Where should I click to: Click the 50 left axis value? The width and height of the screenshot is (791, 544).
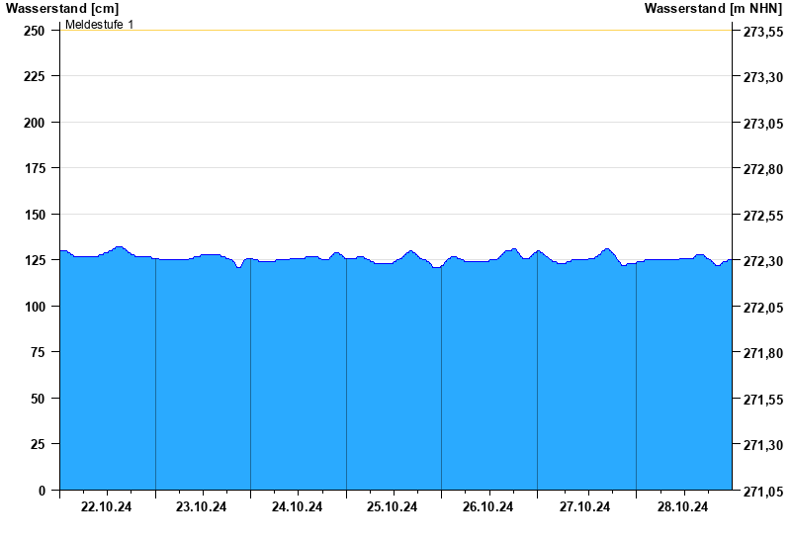[x=38, y=399]
